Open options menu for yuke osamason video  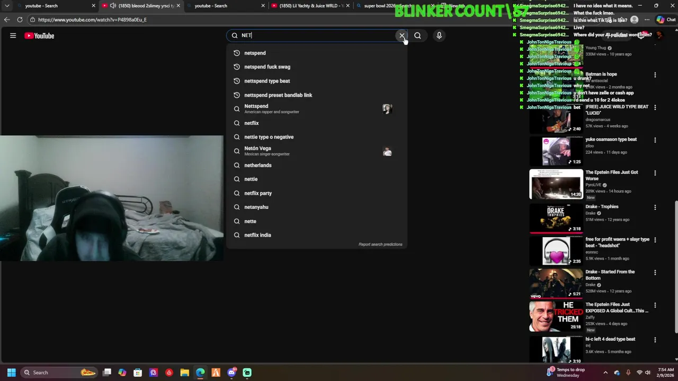pos(655,140)
